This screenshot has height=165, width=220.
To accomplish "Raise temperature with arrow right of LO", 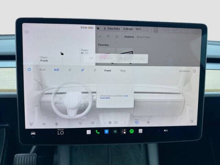I will tap(68, 132).
